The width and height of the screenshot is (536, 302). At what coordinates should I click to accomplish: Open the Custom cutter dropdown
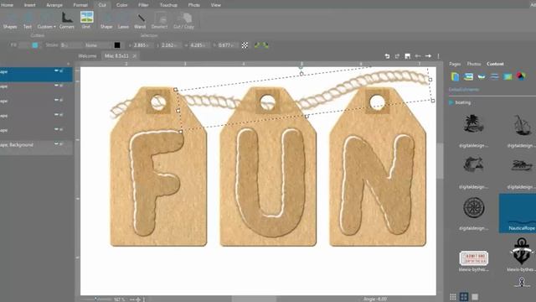[47, 20]
